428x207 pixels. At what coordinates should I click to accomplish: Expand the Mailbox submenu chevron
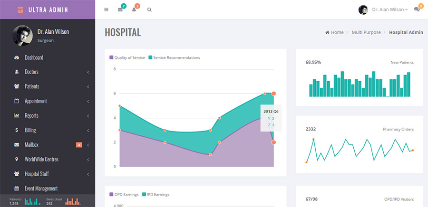tap(88, 145)
